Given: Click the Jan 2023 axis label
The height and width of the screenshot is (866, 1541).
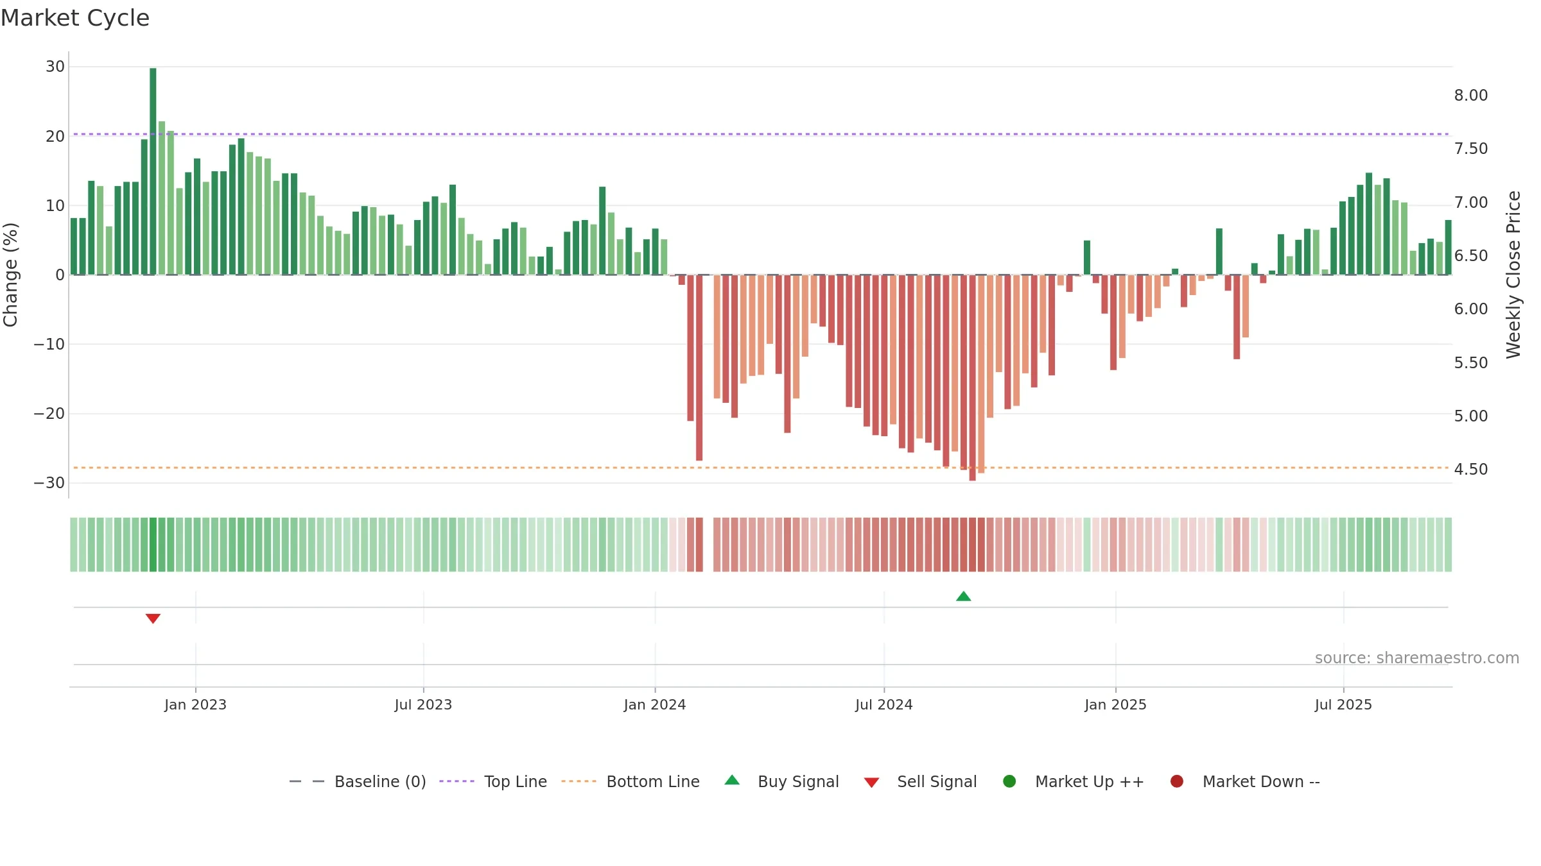Looking at the screenshot, I should (195, 704).
